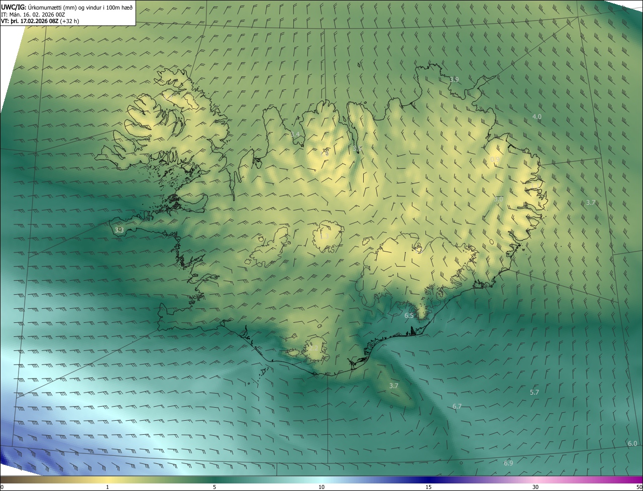This screenshot has width=643, height=491.
Task: Select the 50 tick on the color scale
Action: 639,487
